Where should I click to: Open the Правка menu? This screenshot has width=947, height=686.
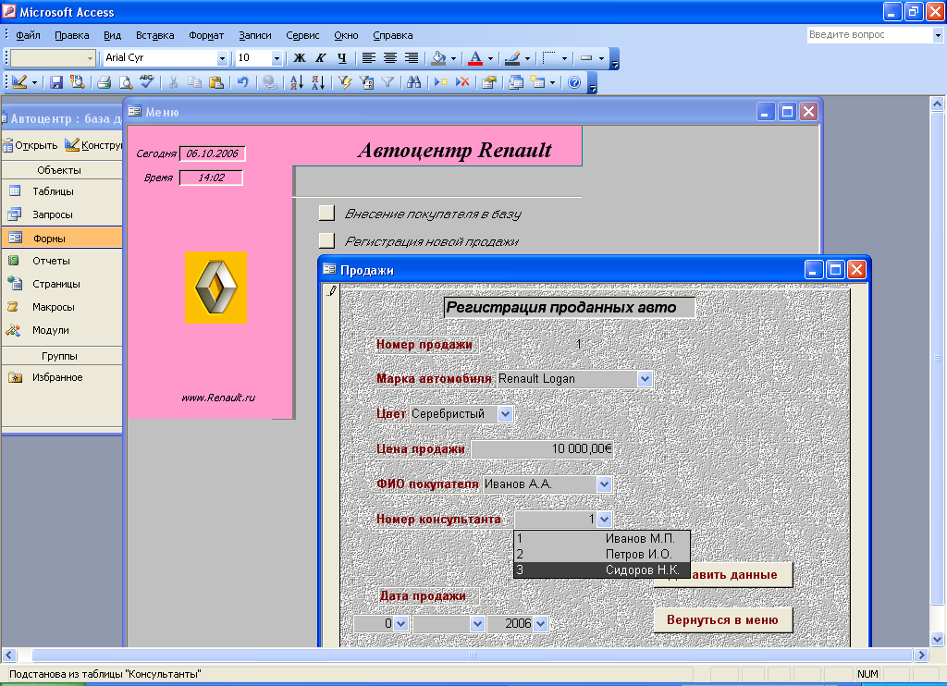coord(72,35)
